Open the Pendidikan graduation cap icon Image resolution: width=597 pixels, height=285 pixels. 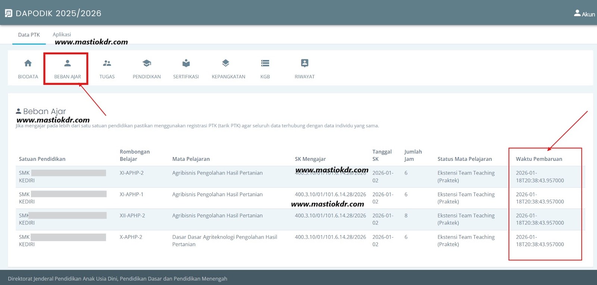tap(147, 63)
